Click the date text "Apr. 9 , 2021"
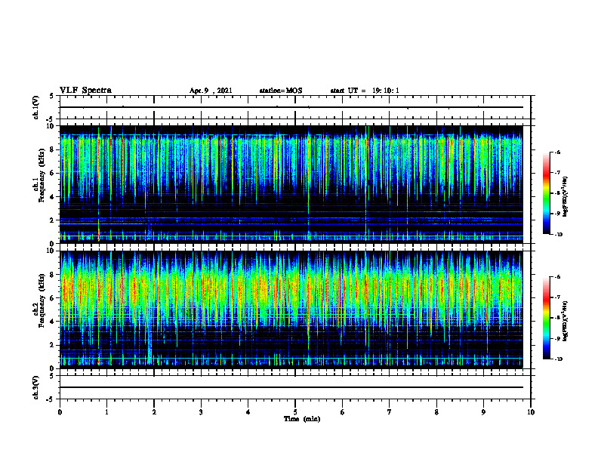Image resolution: width=598 pixels, height=462 pixels. coord(211,91)
